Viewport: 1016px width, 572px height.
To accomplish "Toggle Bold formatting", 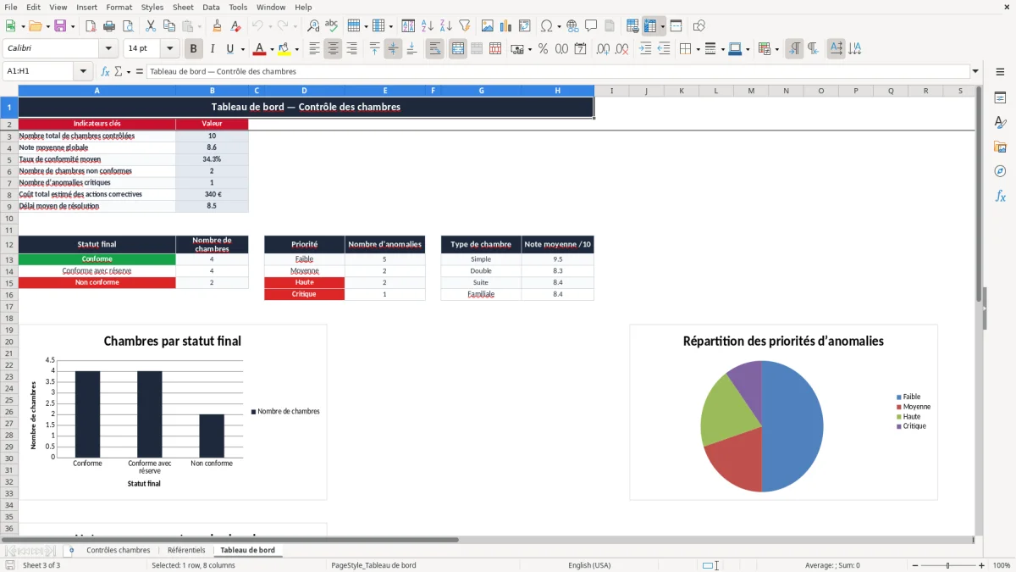I will tap(194, 49).
